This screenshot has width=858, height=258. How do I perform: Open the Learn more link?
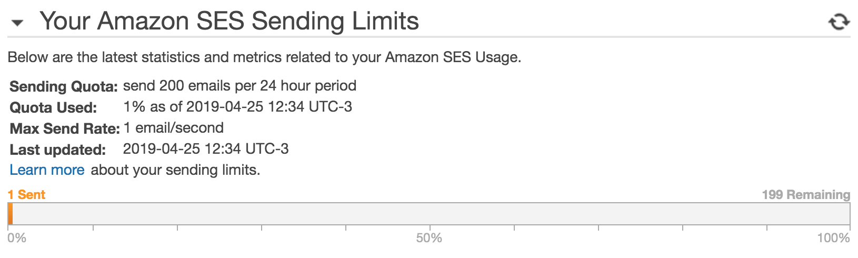click(47, 170)
